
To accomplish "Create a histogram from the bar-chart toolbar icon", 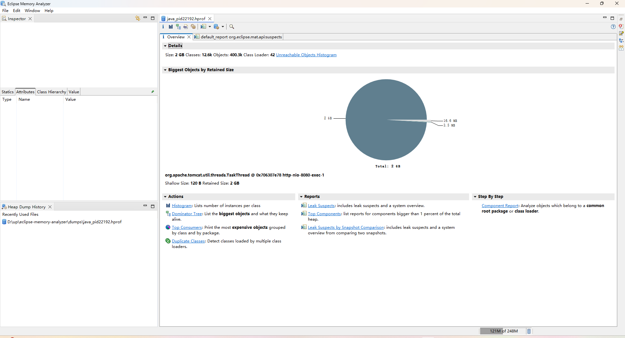I will (x=171, y=27).
